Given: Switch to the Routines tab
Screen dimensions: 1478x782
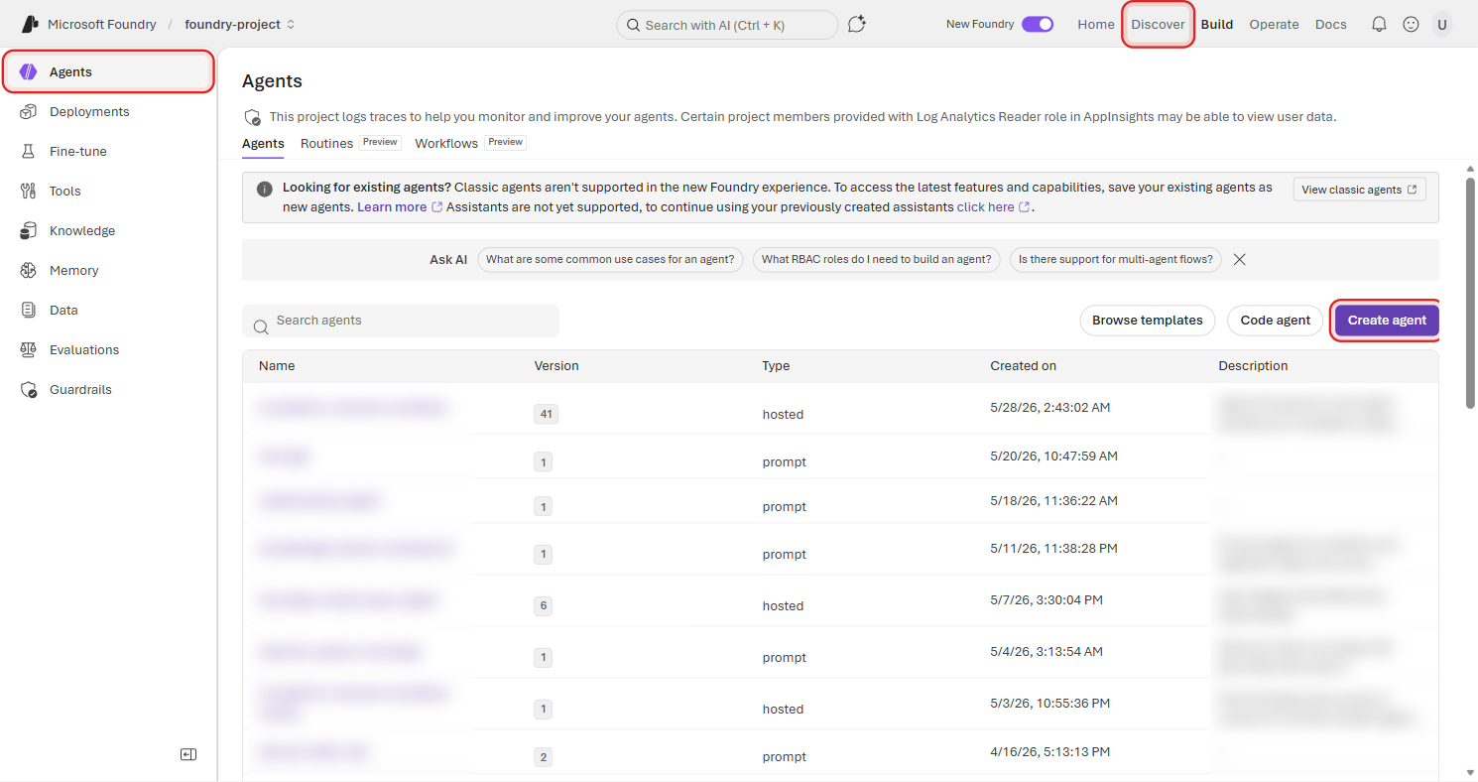Looking at the screenshot, I should click(x=326, y=143).
